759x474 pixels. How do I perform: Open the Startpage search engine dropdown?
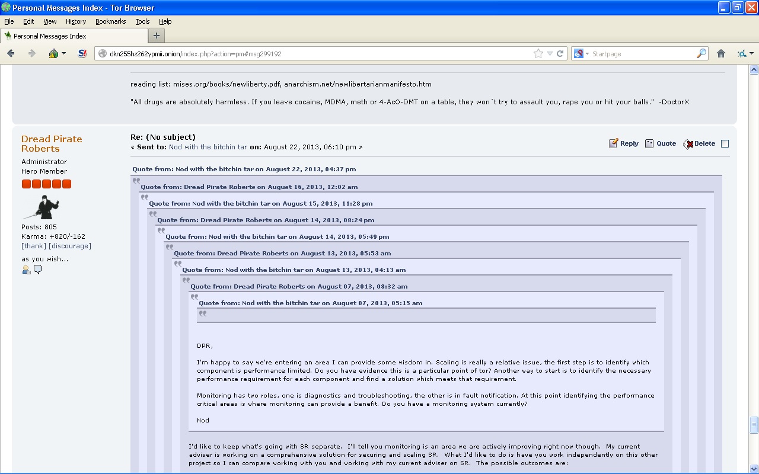(x=581, y=53)
